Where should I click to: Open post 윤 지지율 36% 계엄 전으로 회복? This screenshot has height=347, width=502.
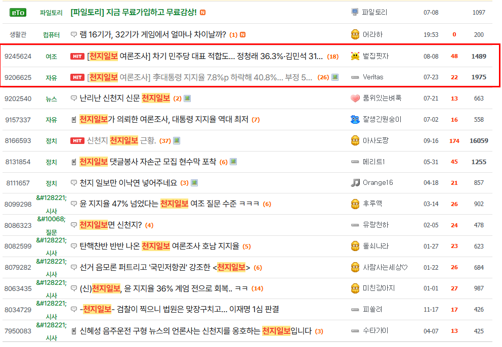point(163,288)
